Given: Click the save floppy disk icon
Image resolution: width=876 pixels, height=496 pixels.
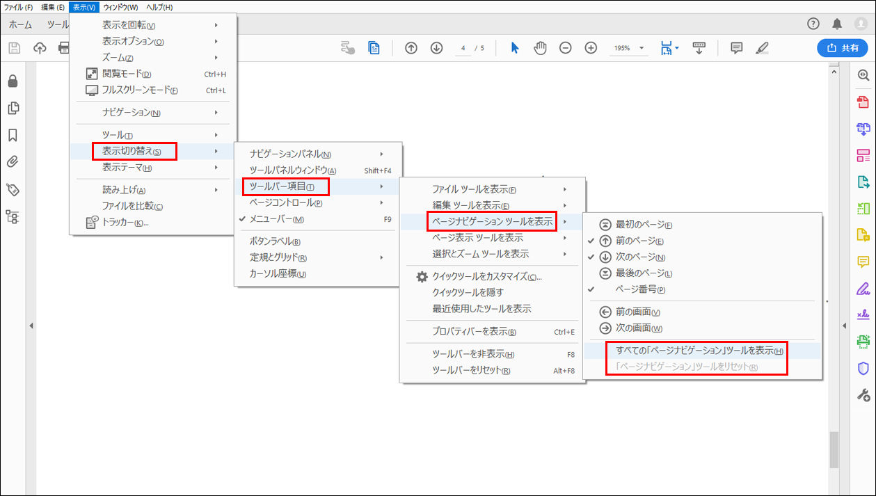Looking at the screenshot, I should tap(15, 48).
